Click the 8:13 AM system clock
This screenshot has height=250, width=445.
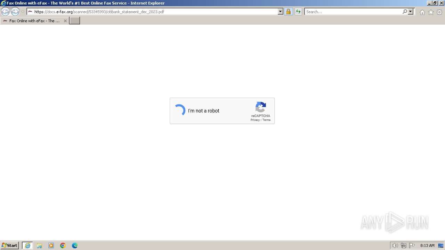pyautogui.click(x=427, y=245)
